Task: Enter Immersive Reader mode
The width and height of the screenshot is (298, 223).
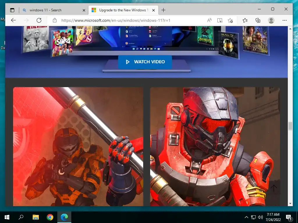Action: [x=220, y=20]
